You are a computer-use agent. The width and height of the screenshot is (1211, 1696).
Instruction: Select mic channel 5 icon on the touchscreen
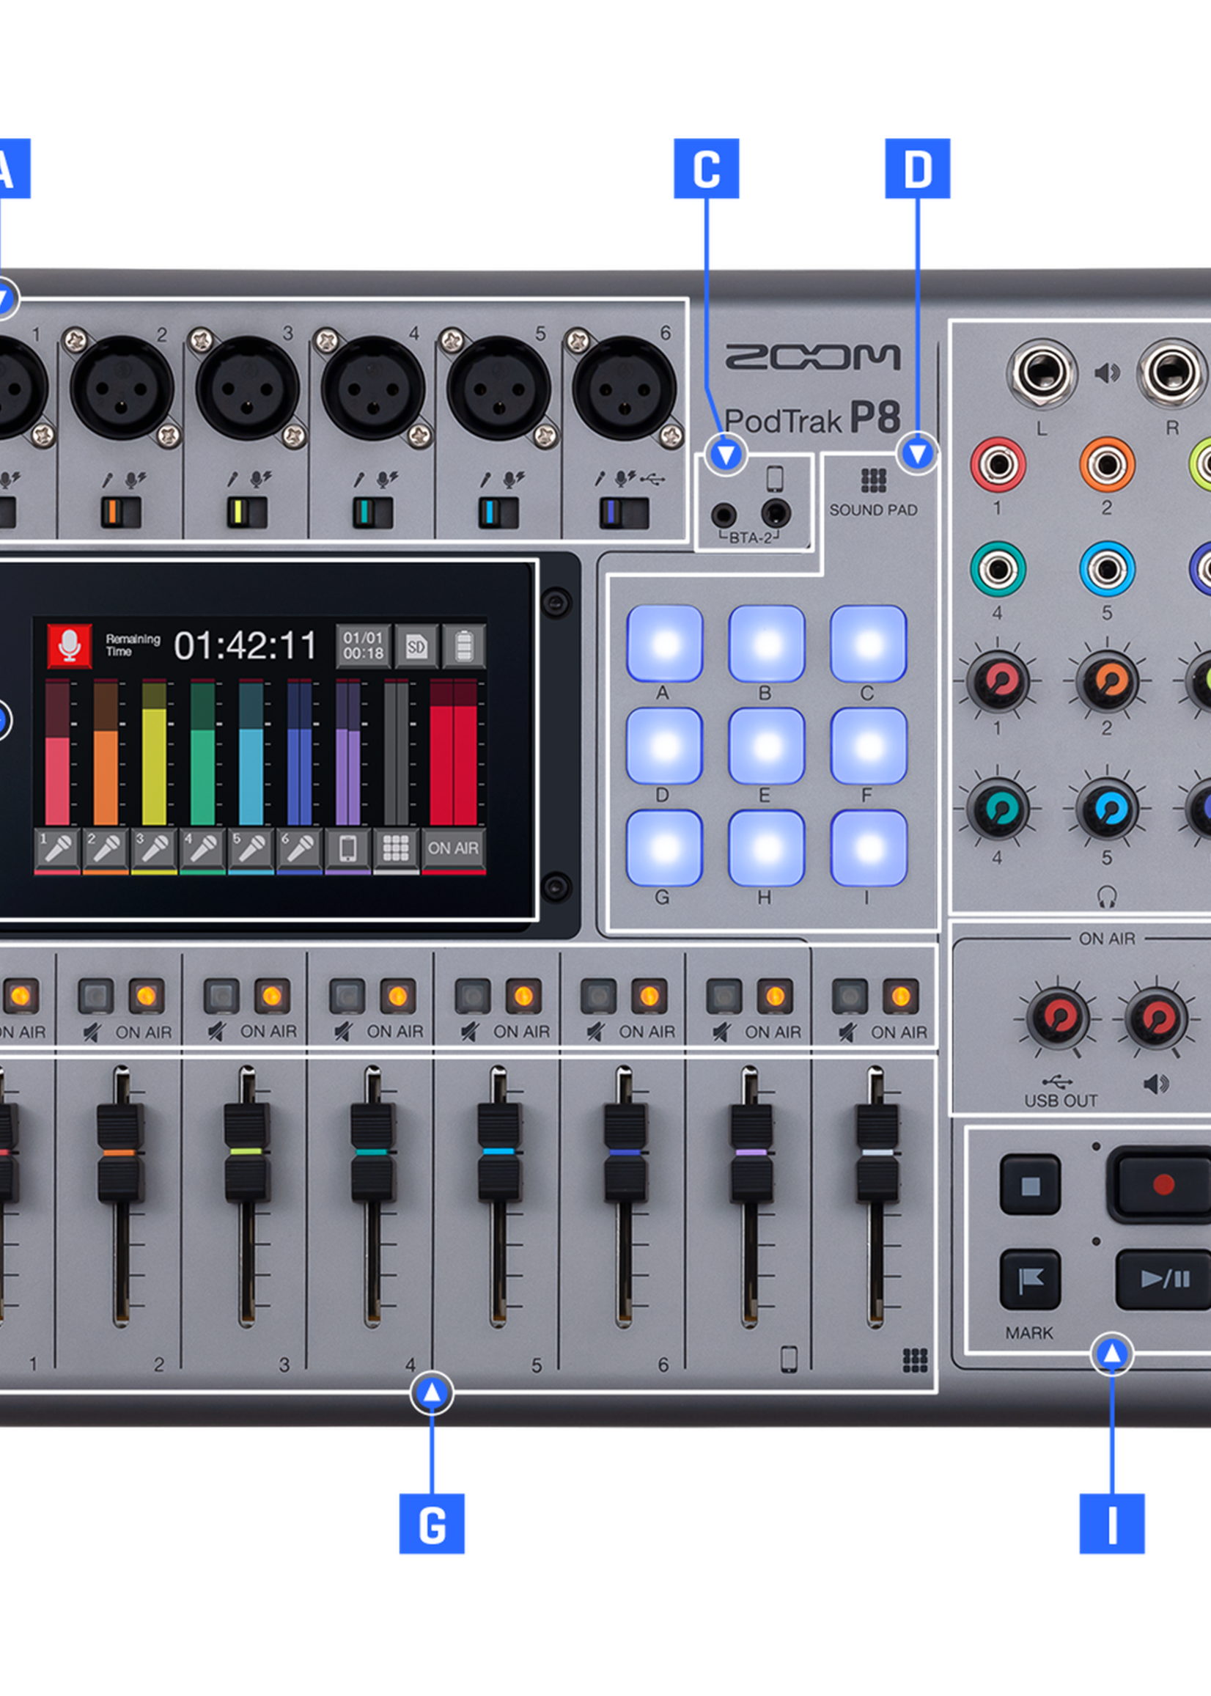pos(251,851)
